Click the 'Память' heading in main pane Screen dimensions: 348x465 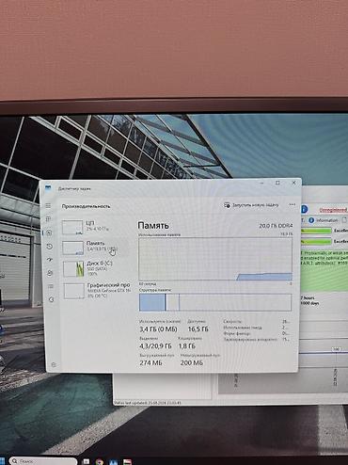coord(153,225)
